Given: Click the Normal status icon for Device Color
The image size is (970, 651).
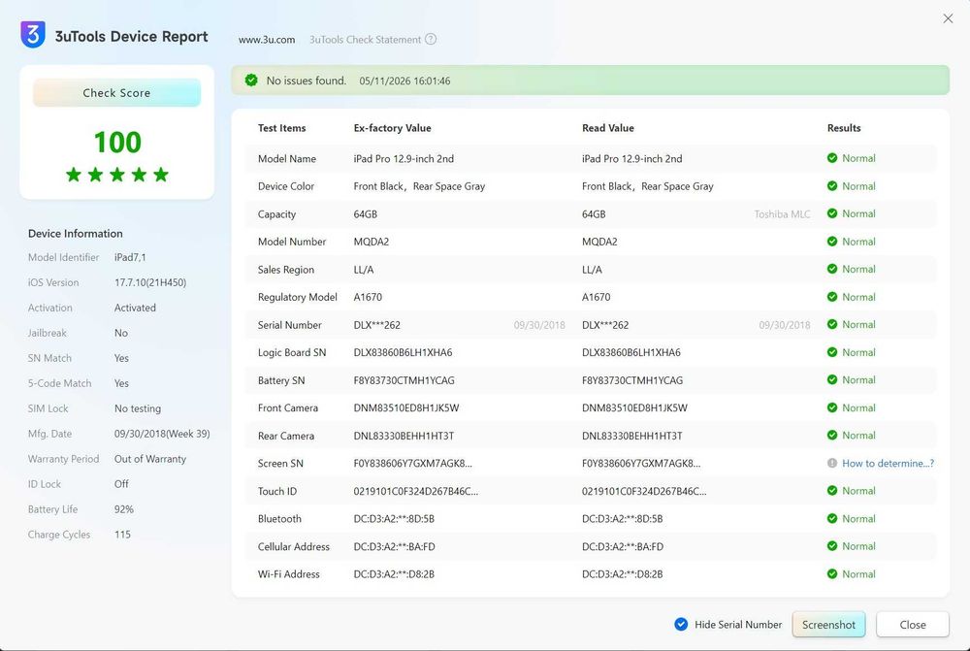Looking at the screenshot, I should 832,185.
